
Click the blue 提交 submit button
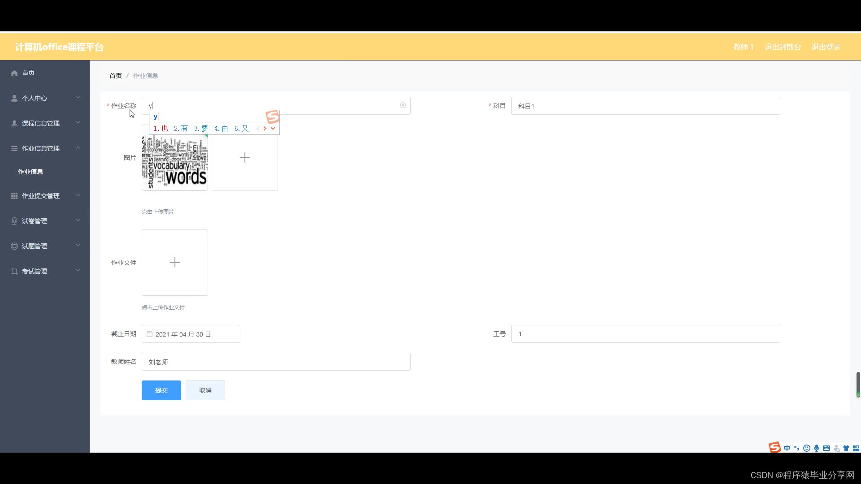coord(161,390)
